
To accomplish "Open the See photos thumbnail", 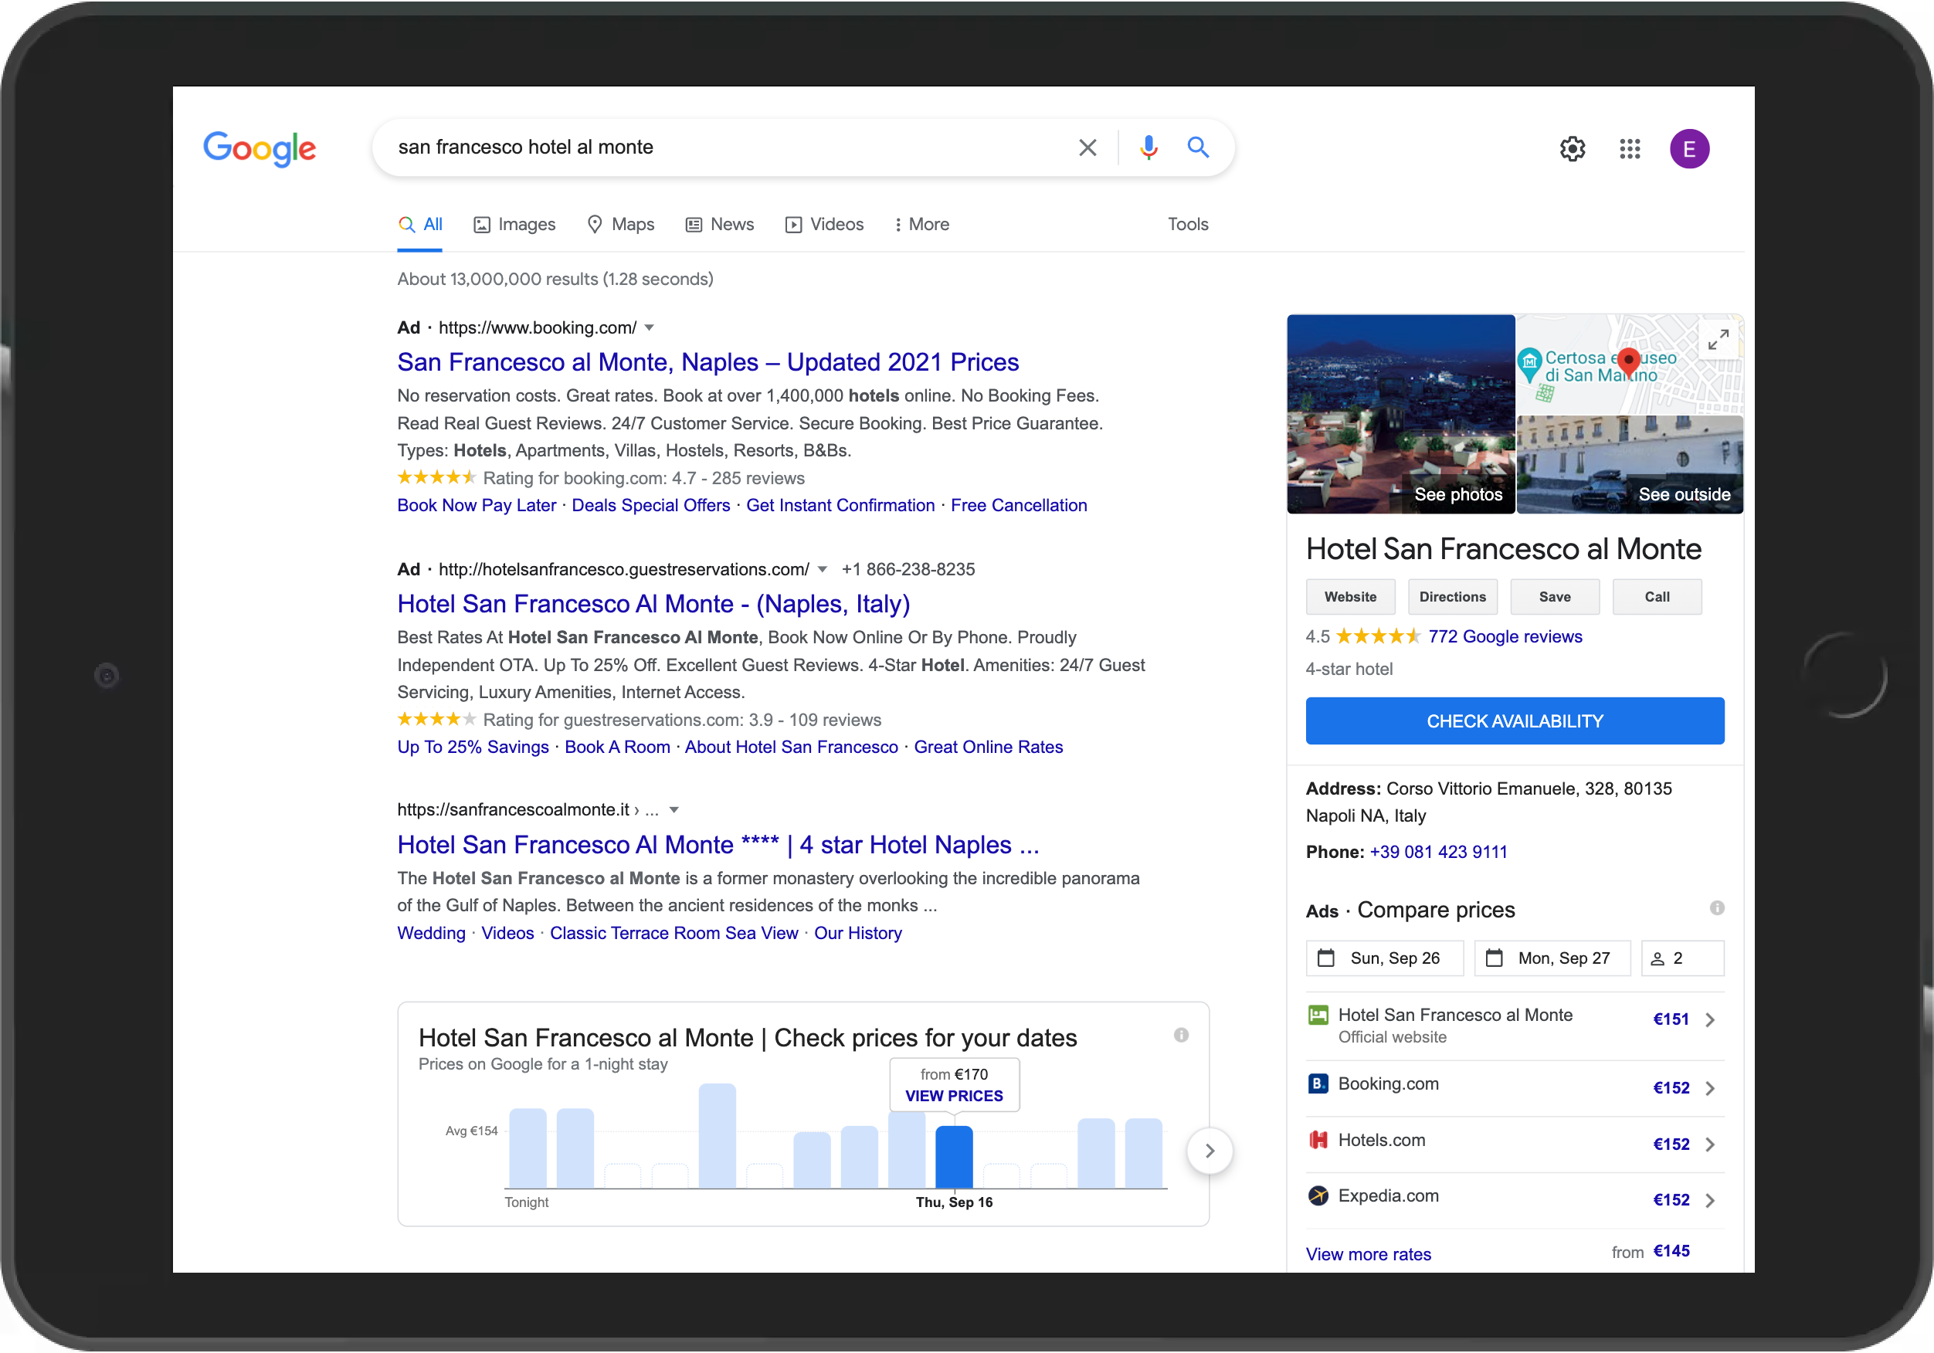I will tap(1400, 414).
